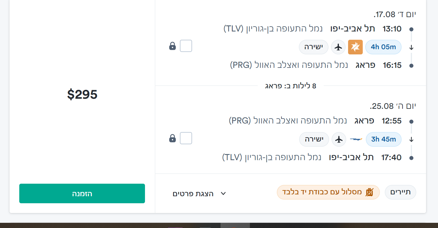
Task: Click the ישירה badge on return flight
Action: point(314,139)
